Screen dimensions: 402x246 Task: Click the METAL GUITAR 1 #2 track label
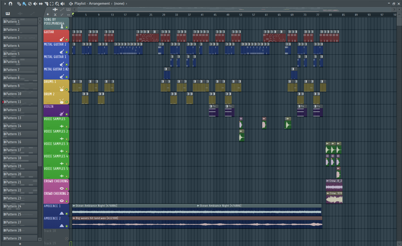pyautogui.click(x=56, y=69)
